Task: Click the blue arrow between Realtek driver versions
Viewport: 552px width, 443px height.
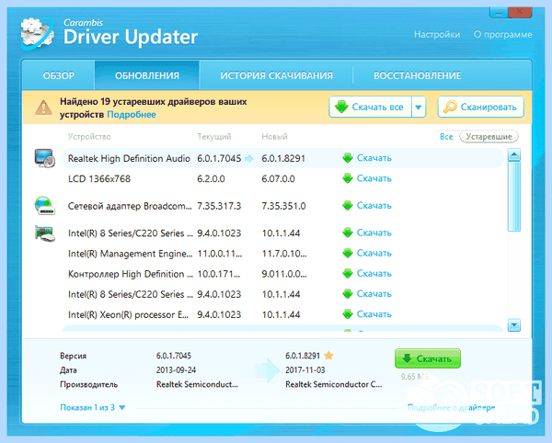Action: pos(249,159)
